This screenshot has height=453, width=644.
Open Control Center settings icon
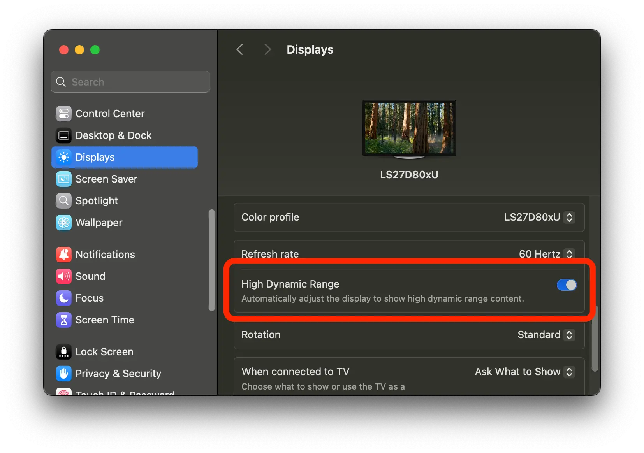(x=64, y=114)
